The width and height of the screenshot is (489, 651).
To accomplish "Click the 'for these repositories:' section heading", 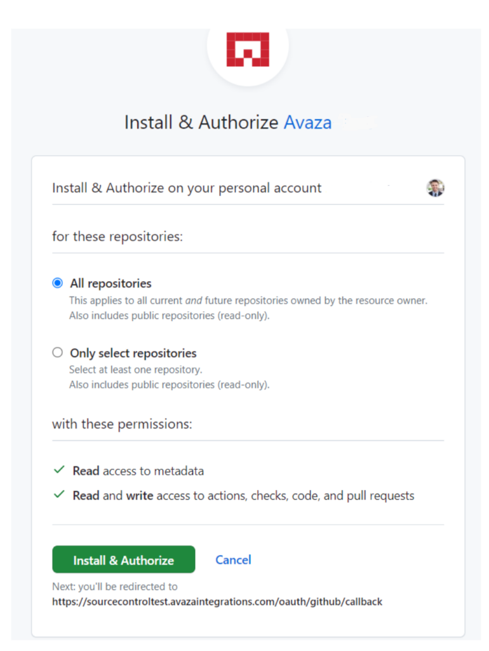I will pos(117,236).
